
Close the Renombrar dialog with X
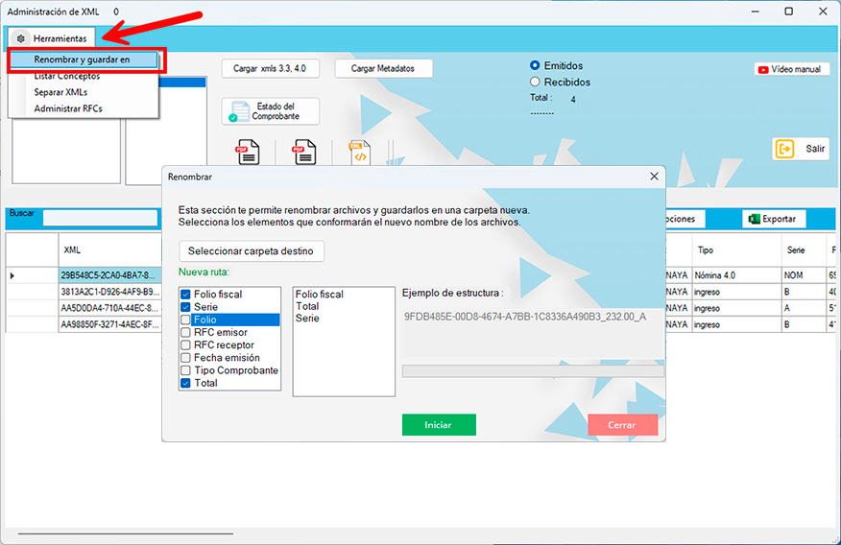(654, 177)
